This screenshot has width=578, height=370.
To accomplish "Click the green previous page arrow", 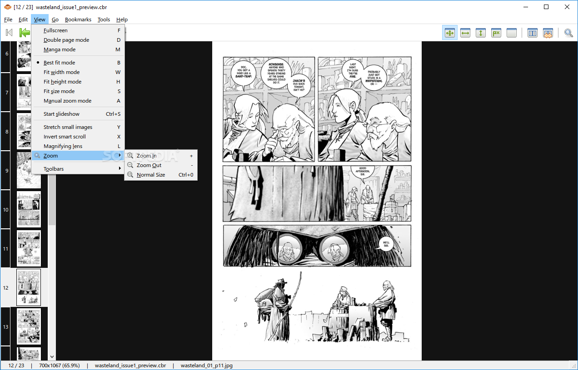I will 25,33.
